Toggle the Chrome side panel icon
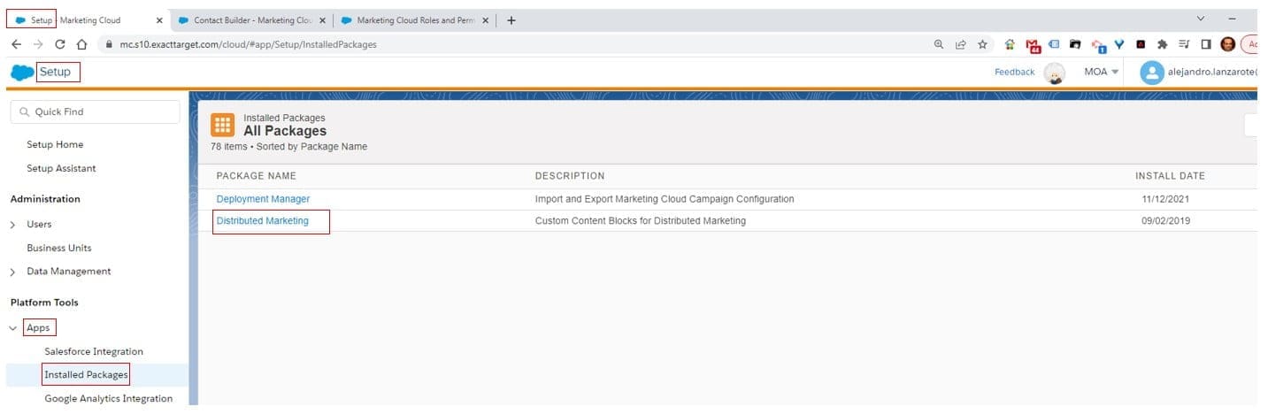 click(x=1204, y=44)
